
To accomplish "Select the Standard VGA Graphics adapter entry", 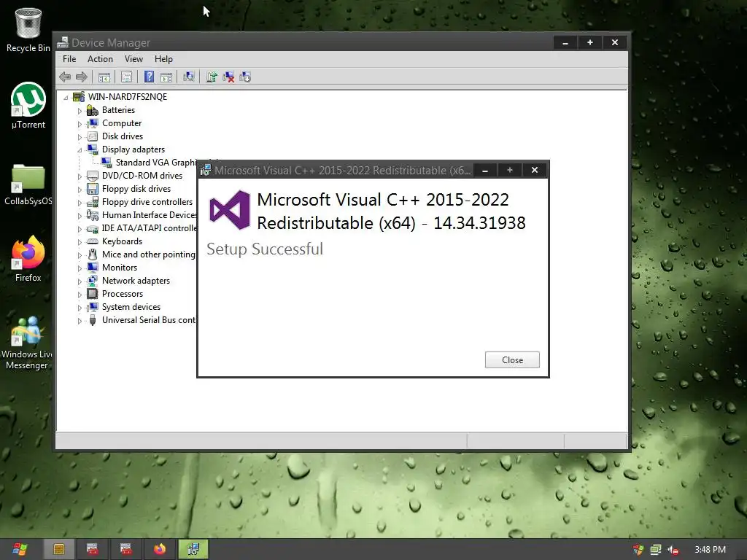I will [x=156, y=163].
